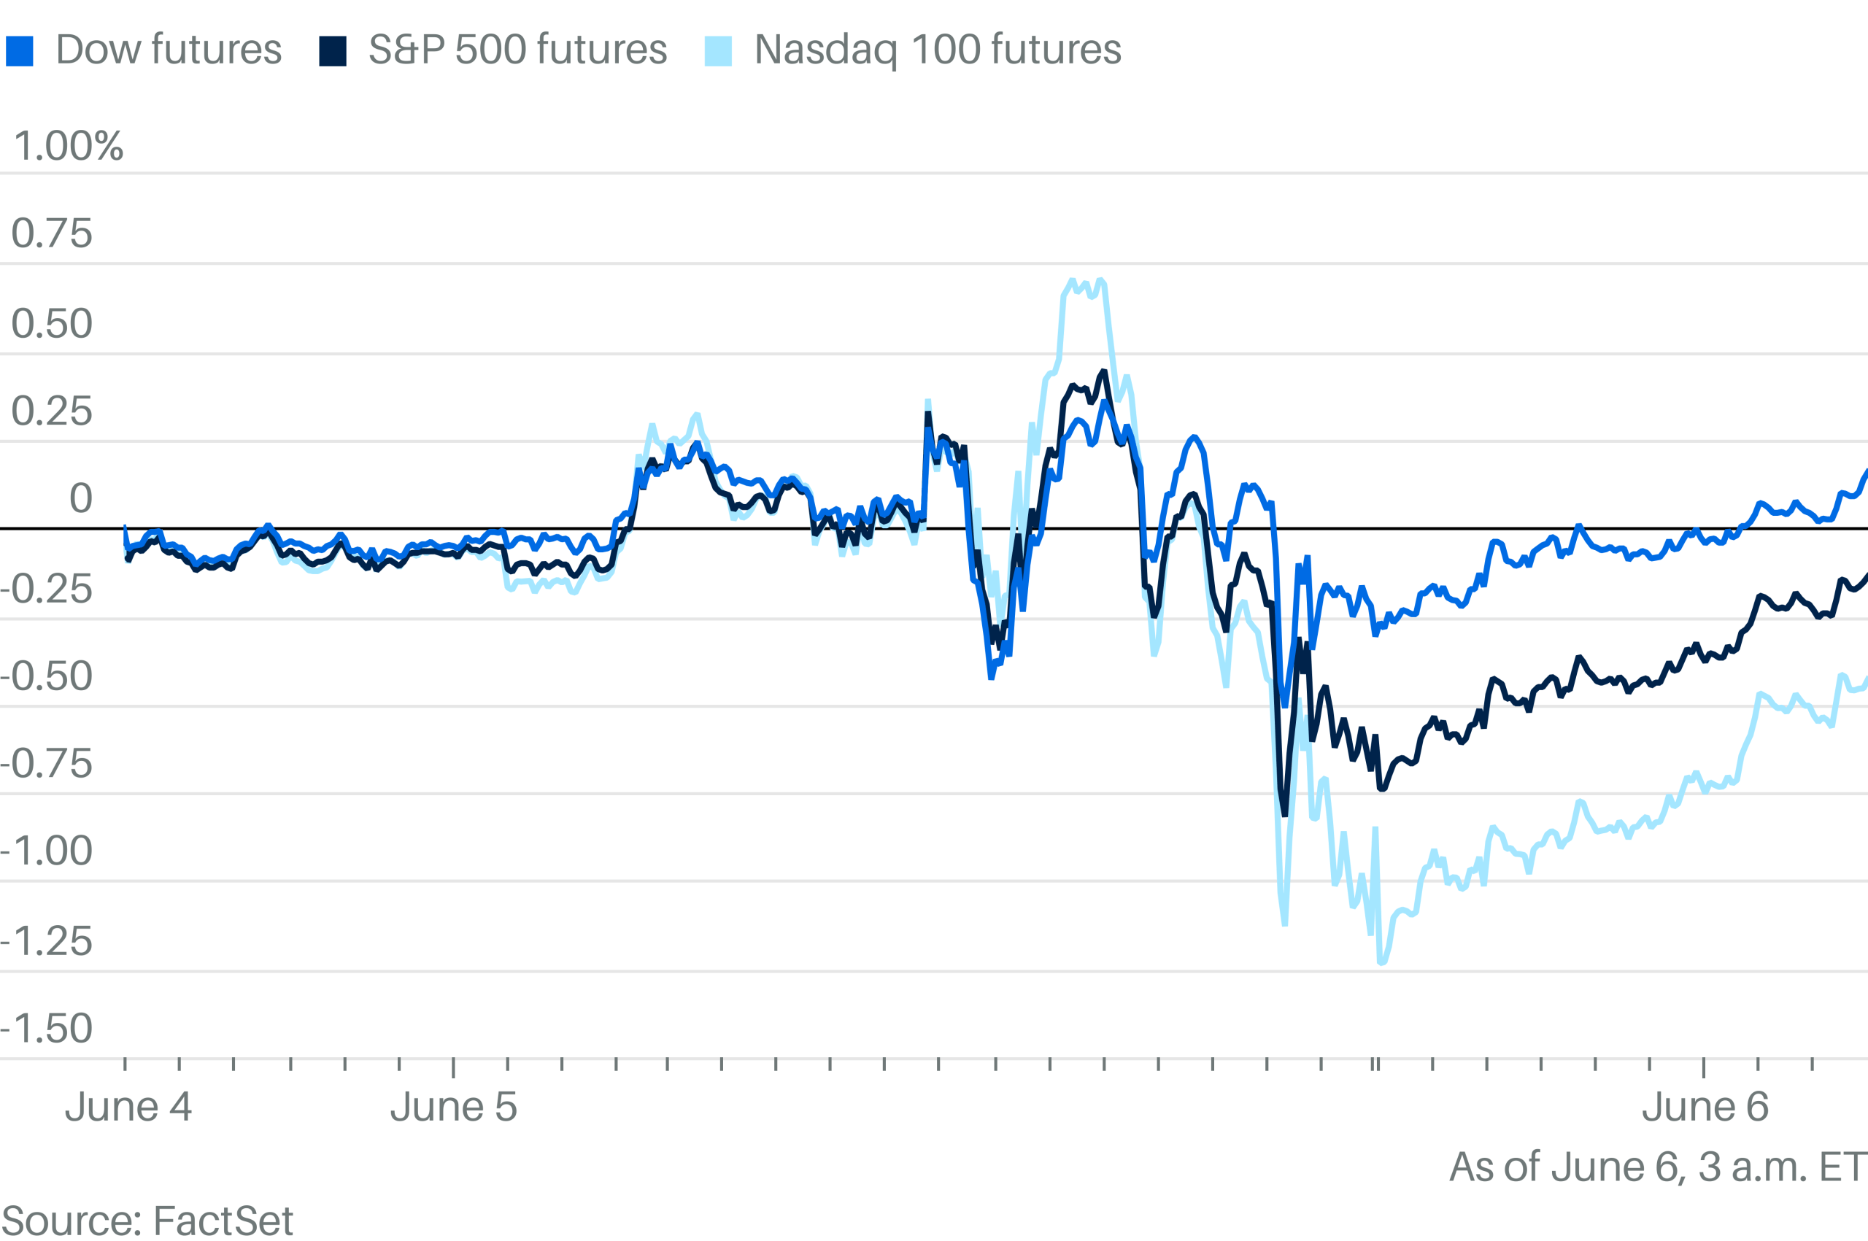This screenshot has height=1241, width=1868.
Task: Click the June 6 date label
Action: pos(1705,1107)
